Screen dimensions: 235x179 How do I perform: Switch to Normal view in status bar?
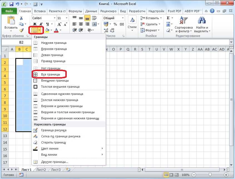click(x=166, y=175)
